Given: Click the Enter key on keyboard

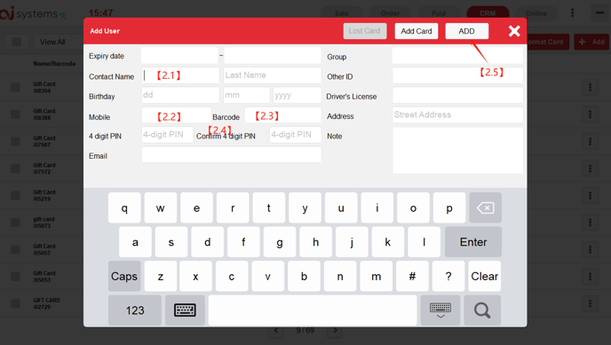Looking at the screenshot, I should 473,242.
